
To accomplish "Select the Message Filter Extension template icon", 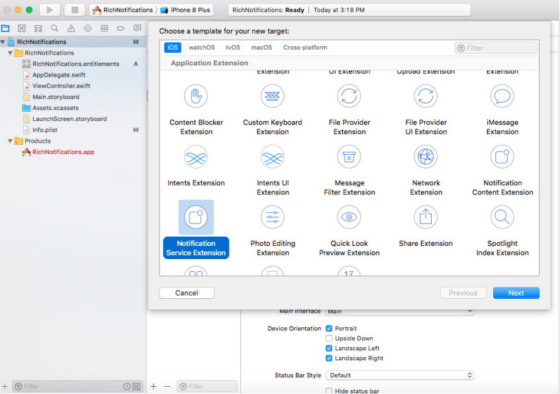I will pos(349,157).
